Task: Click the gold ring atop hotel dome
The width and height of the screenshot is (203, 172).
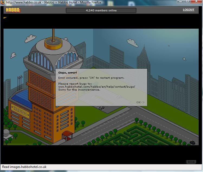Action: 55,42
